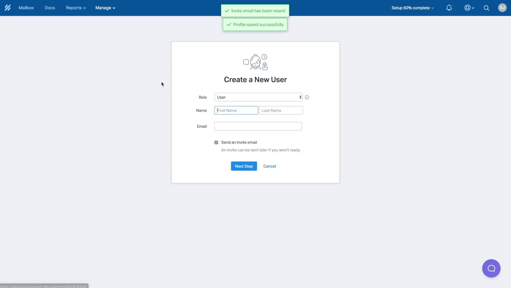
Task: Click the chat support bubble icon
Action: [x=491, y=268]
